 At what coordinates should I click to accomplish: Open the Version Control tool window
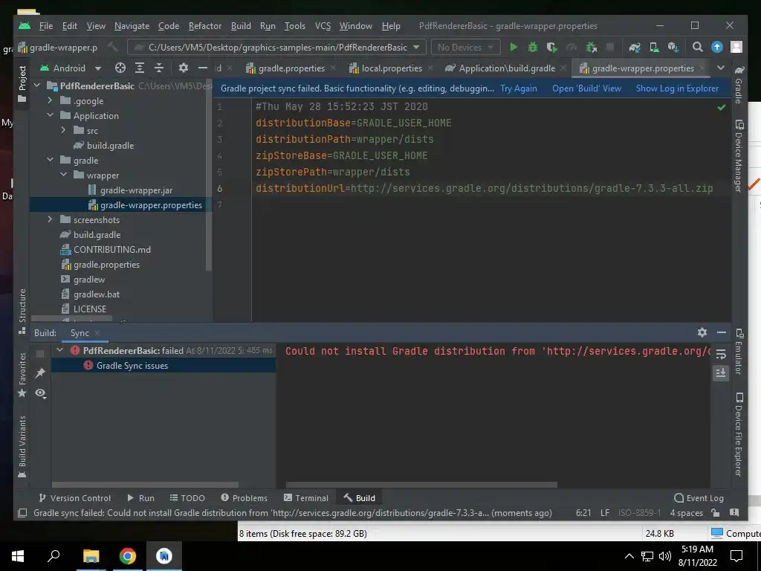[x=75, y=497]
